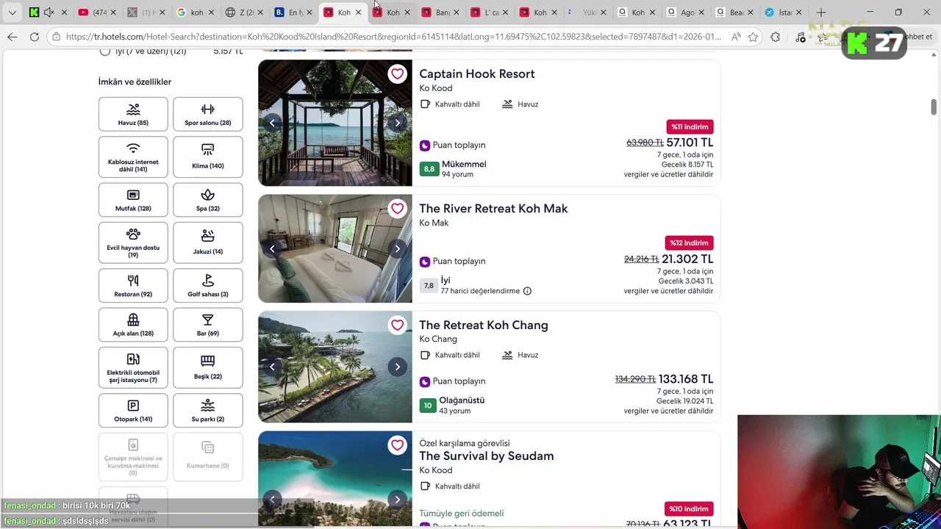The image size is (941, 529).
Task: Enable Restoran (92) filter
Action: 133,285
